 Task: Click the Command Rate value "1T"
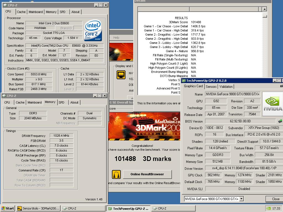tap(61, 170)
